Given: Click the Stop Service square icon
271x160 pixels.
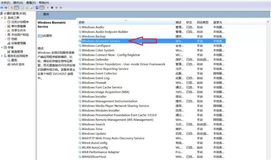Looking at the screenshot, I should (52, 7).
